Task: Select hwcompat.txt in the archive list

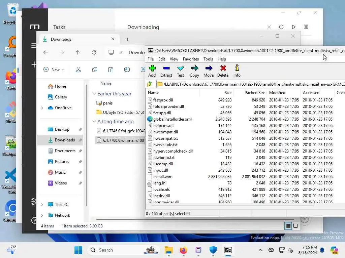Action: tap(165, 138)
